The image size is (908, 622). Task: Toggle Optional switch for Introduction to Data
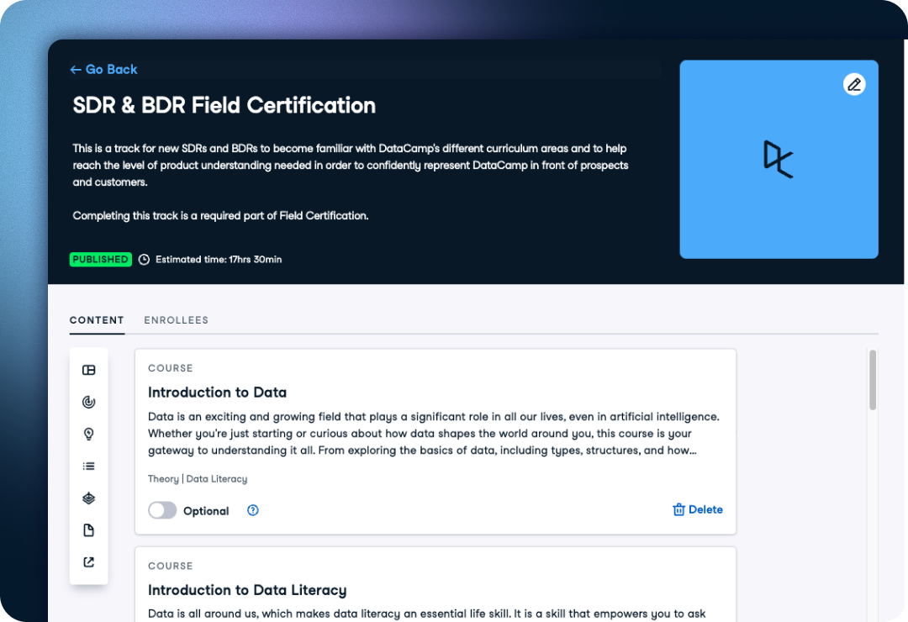[162, 510]
